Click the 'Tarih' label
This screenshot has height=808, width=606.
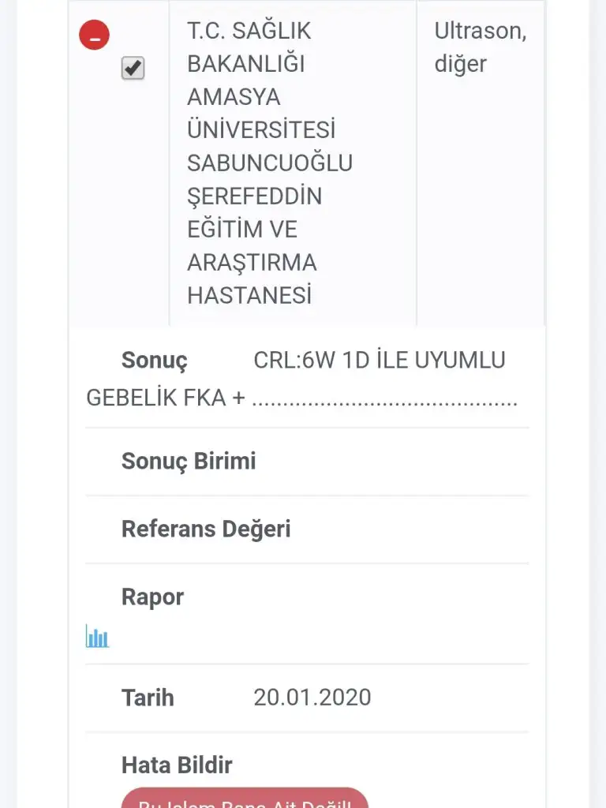tap(148, 698)
